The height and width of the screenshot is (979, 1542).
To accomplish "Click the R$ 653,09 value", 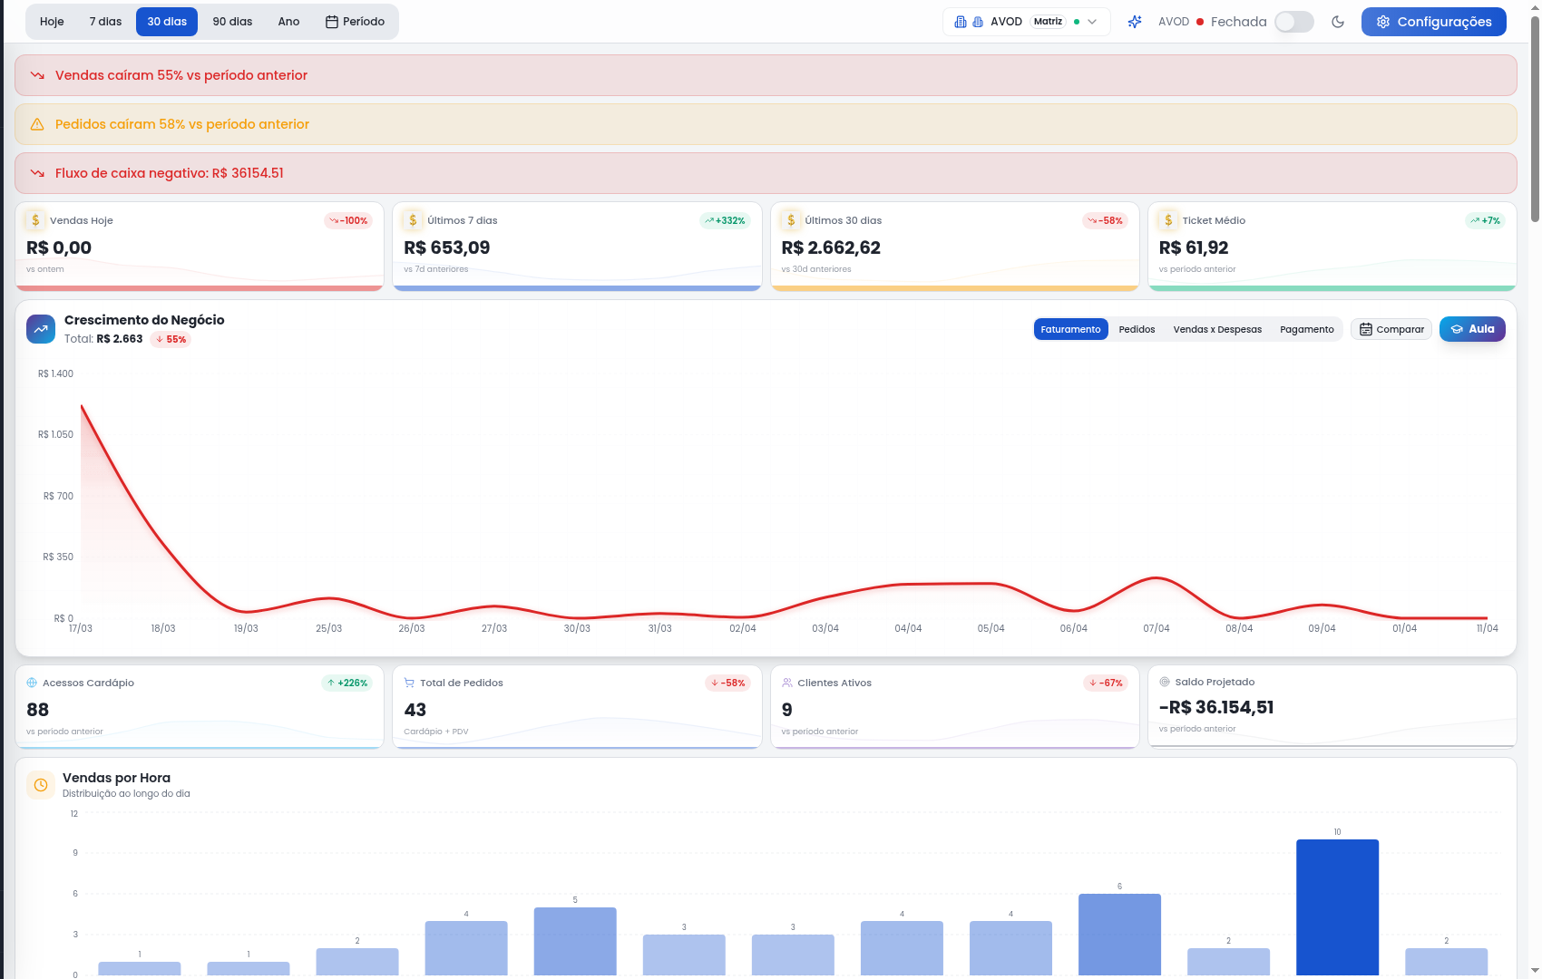I will tap(447, 247).
